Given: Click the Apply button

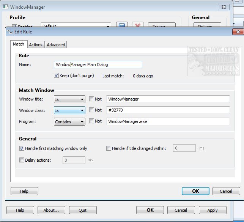Looking at the screenshot, I should pos(213,210).
